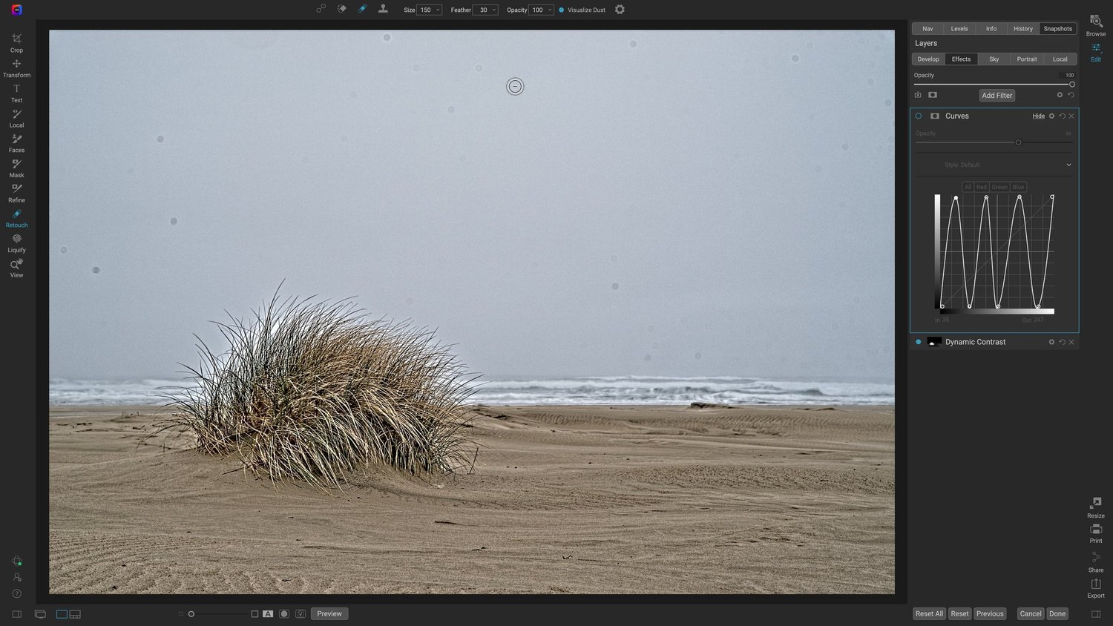This screenshot has height=626, width=1113.
Task: Disable the Dynamic Contrast filter toggle
Action: coord(919,342)
